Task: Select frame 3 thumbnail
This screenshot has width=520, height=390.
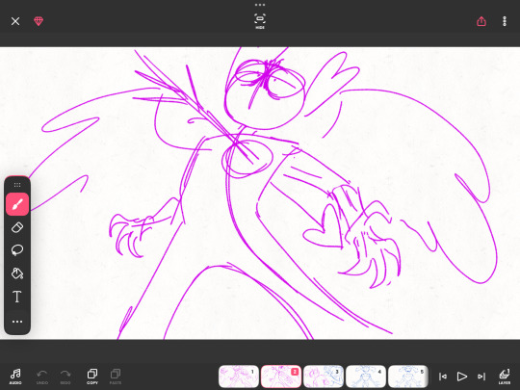Action: 324,377
